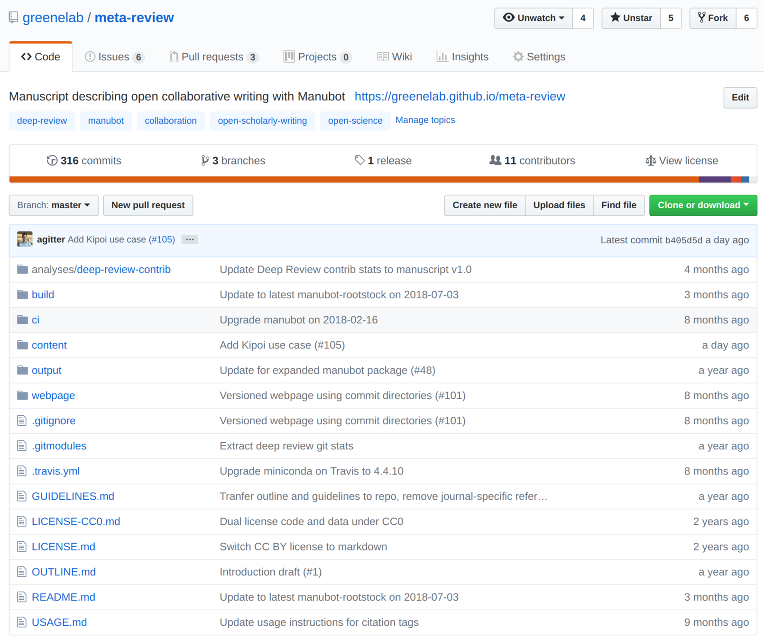This screenshot has width=764, height=640.
Task: Fork the meta-review repository
Action: [713, 18]
